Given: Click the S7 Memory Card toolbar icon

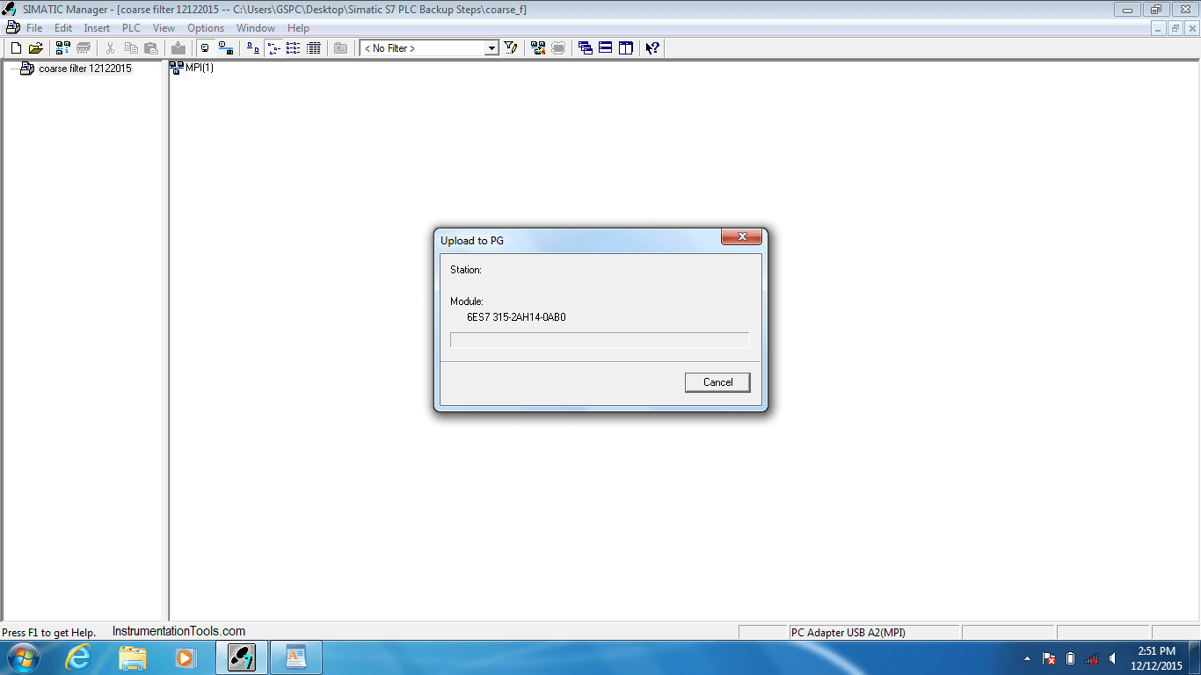Looking at the screenshot, I should 84,48.
